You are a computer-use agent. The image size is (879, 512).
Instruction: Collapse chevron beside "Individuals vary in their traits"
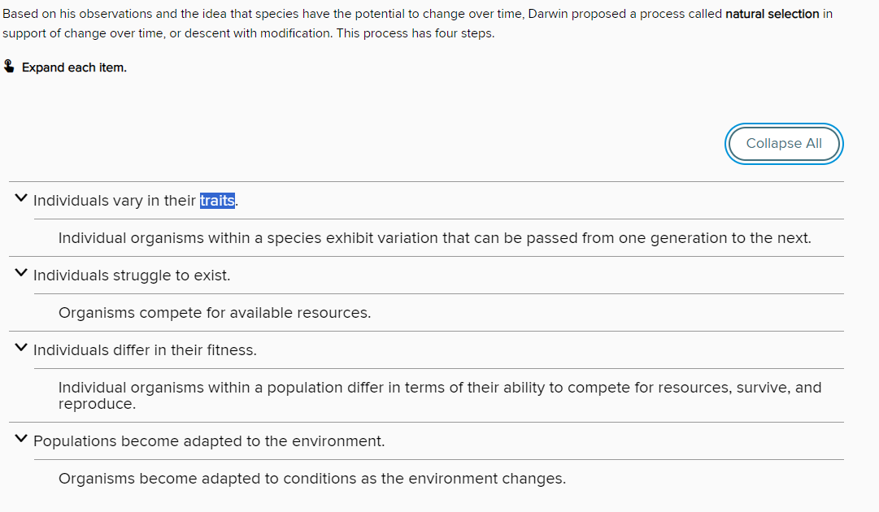click(x=20, y=199)
